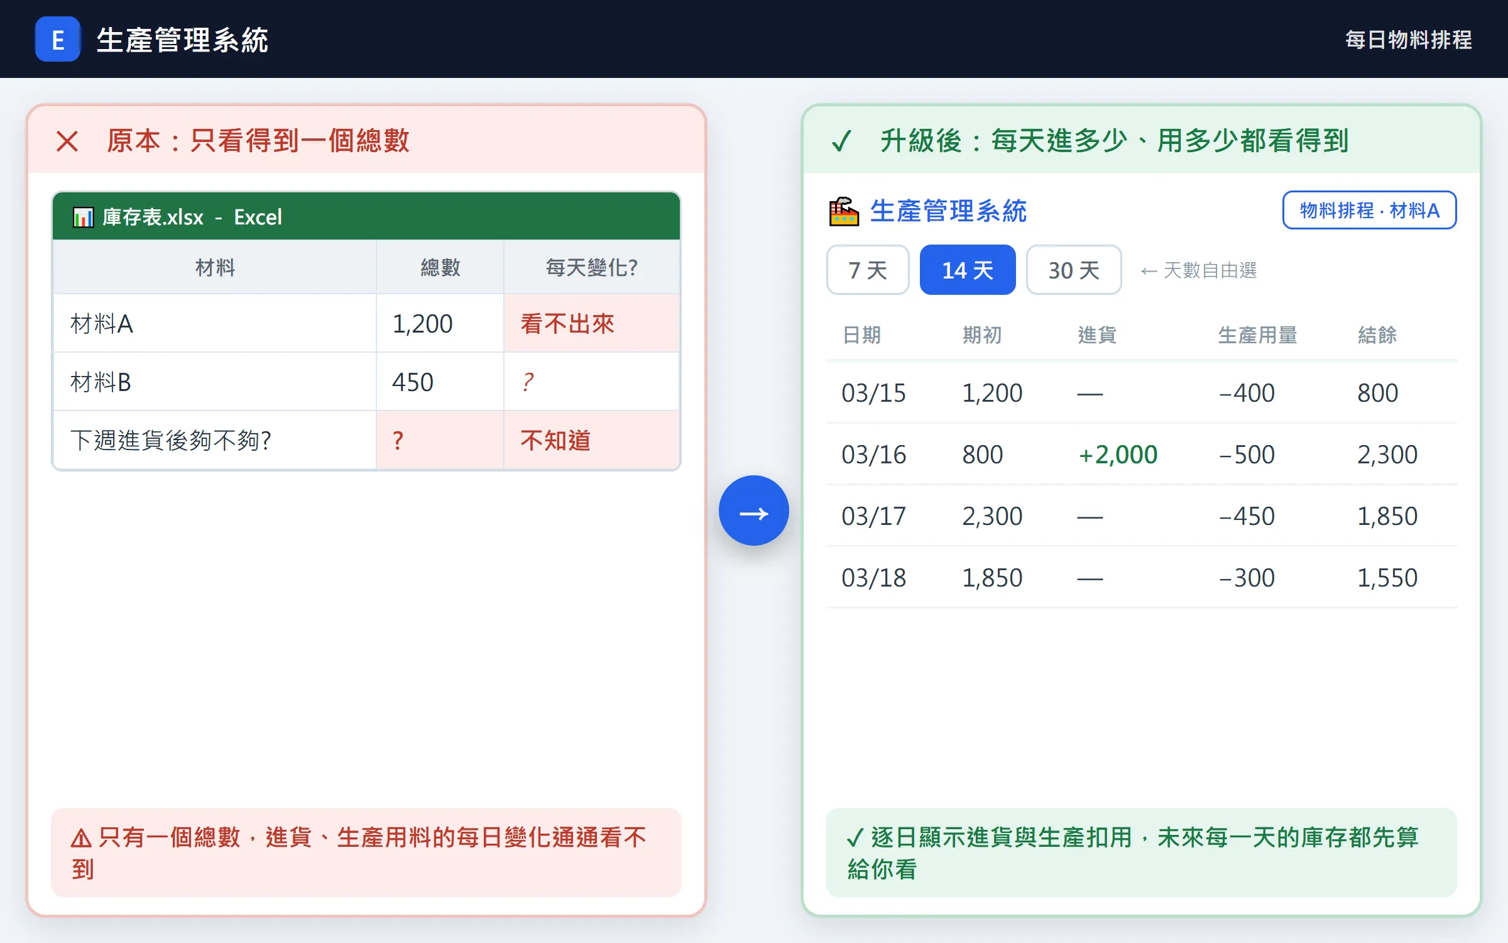Select the 03/15 date row

tap(1141, 393)
